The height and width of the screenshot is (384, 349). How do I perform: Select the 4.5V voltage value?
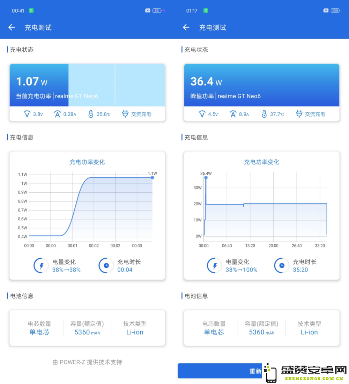(213, 114)
